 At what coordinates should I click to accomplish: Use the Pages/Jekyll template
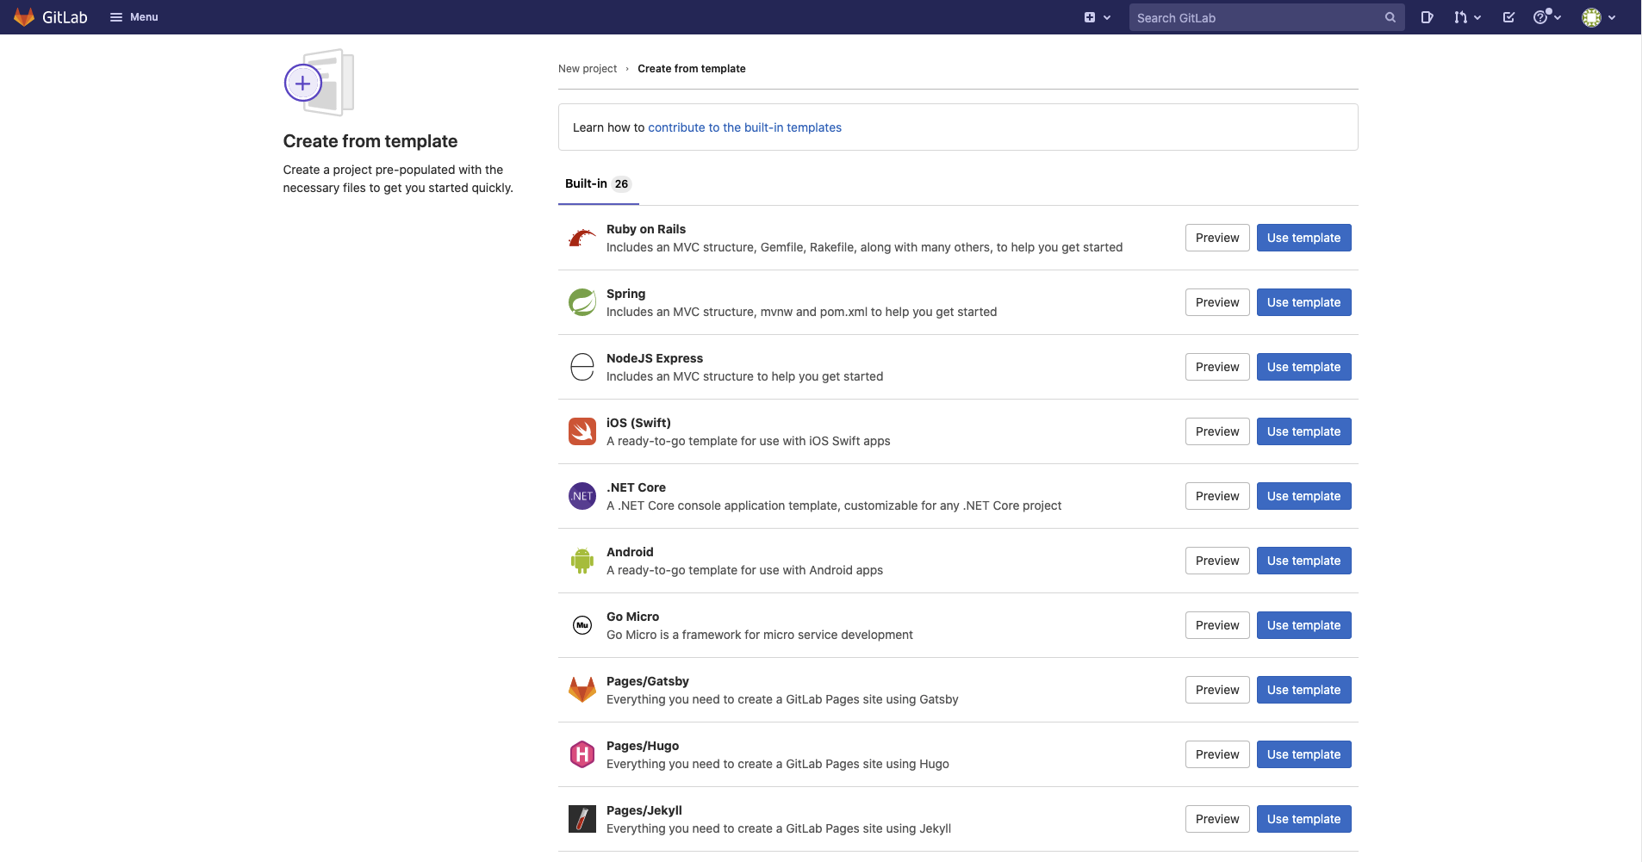1303,819
